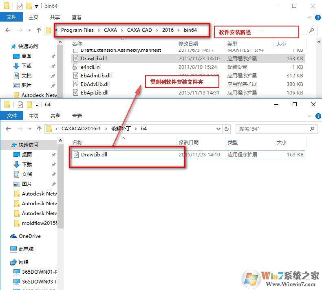The height and width of the screenshot is (290, 322).
Task: Switch to 共享 tab in the bin64 window
Action: 55,17
